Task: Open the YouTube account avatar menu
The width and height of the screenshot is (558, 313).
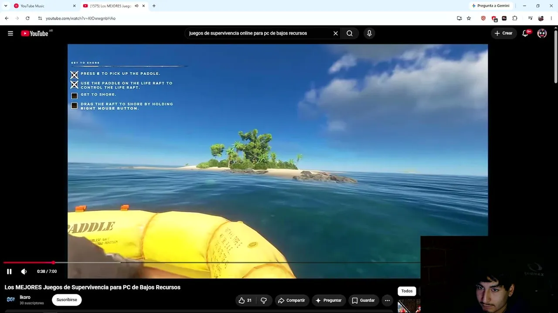Action: click(x=542, y=33)
